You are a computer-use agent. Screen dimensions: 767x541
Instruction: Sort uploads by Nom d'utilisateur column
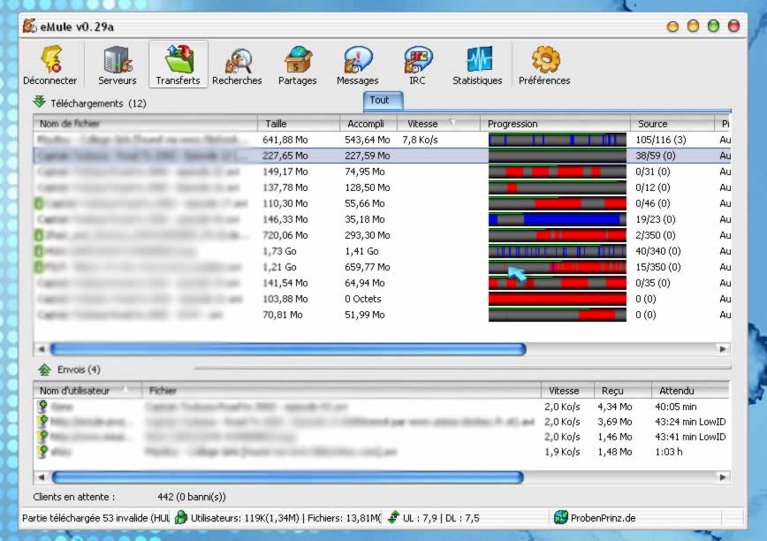point(87,391)
